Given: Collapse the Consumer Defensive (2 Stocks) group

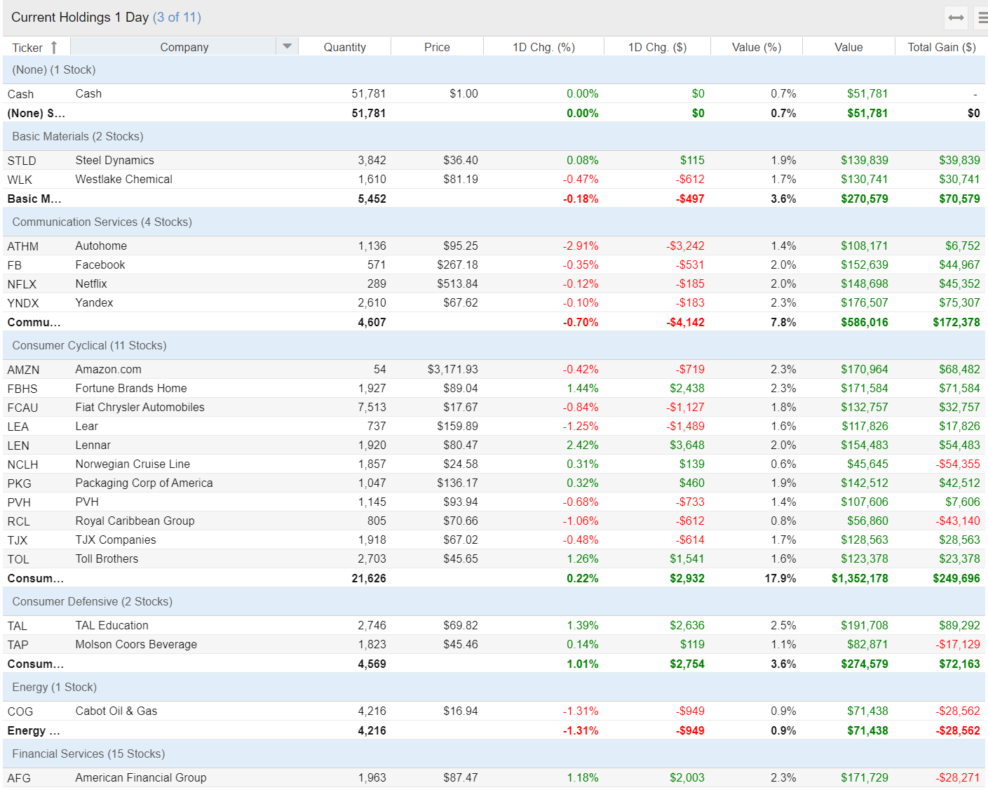Looking at the screenshot, I should [x=494, y=601].
